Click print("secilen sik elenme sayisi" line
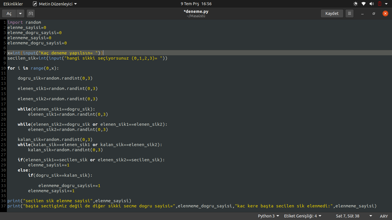 [x=69, y=201]
